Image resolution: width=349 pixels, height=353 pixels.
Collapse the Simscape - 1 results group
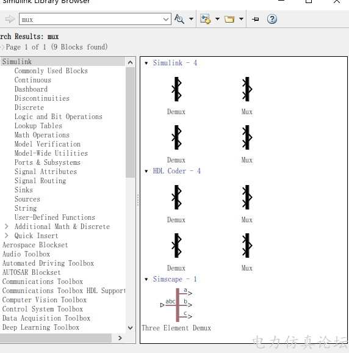[x=146, y=279]
